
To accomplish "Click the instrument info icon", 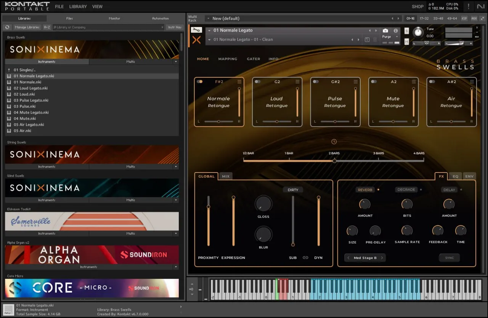I will (395, 30).
